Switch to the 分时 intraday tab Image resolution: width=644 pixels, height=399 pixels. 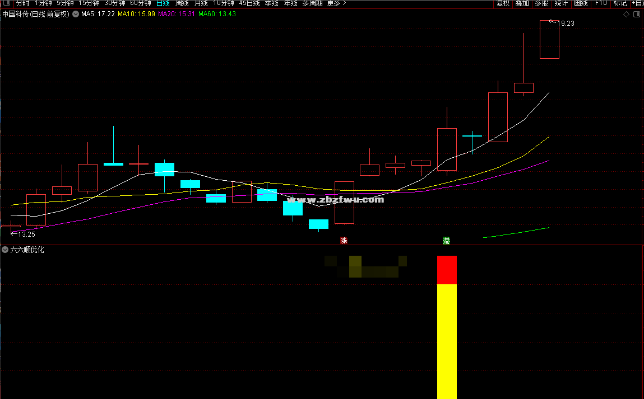pos(22,3)
